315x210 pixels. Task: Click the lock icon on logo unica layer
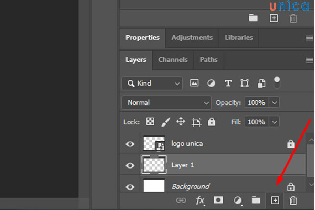290,144
